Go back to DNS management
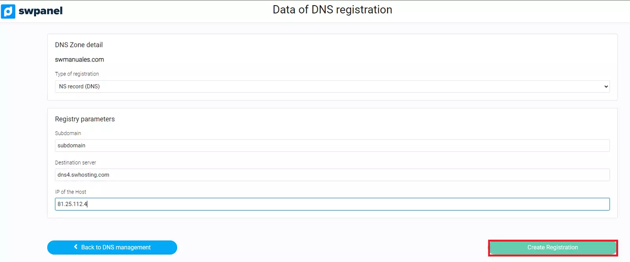This screenshot has height=262, width=630. pyautogui.click(x=112, y=247)
